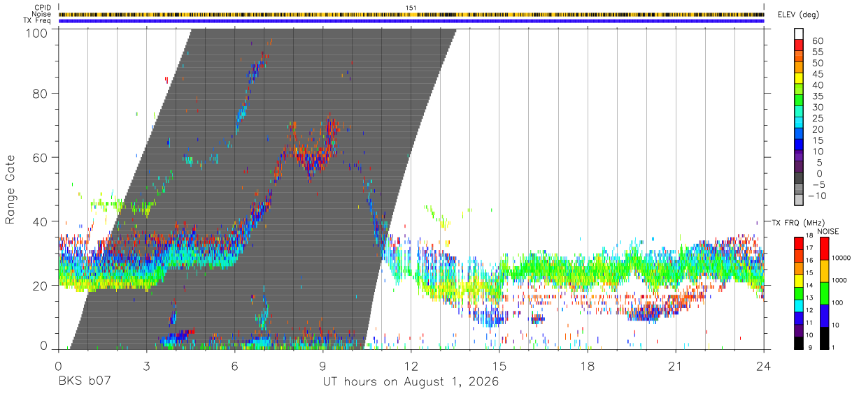Click the blue TX Freq indicator bar
The width and height of the screenshot is (859, 396).
[411, 21]
